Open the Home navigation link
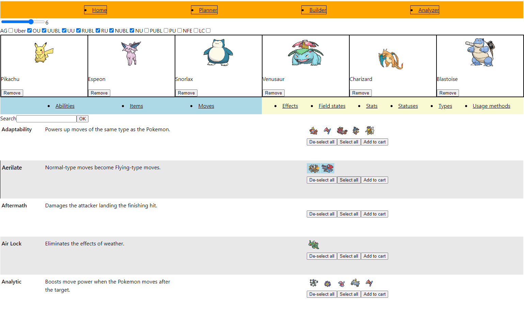Screen dimensions: 524x309 click(x=99, y=10)
